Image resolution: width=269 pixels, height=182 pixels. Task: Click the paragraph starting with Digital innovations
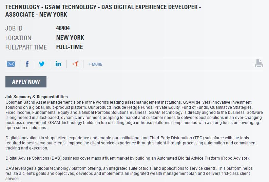pos(131,143)
